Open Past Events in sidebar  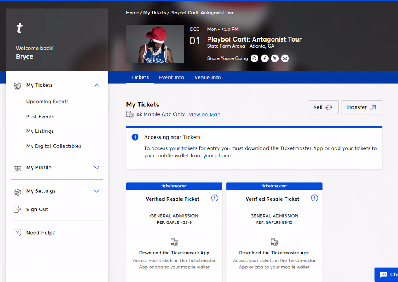click(40, 116)
